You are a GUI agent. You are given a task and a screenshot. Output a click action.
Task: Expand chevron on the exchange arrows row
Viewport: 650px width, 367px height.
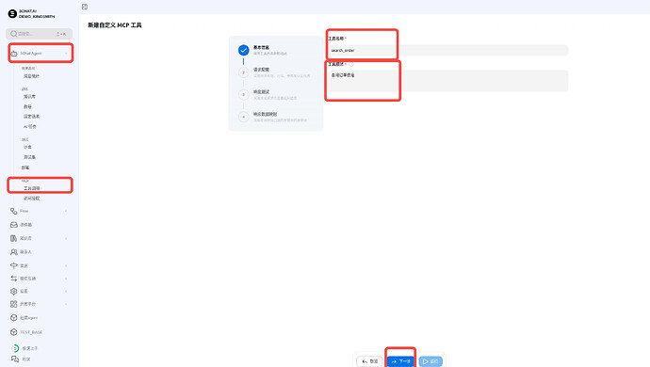[x=66, y=279]
